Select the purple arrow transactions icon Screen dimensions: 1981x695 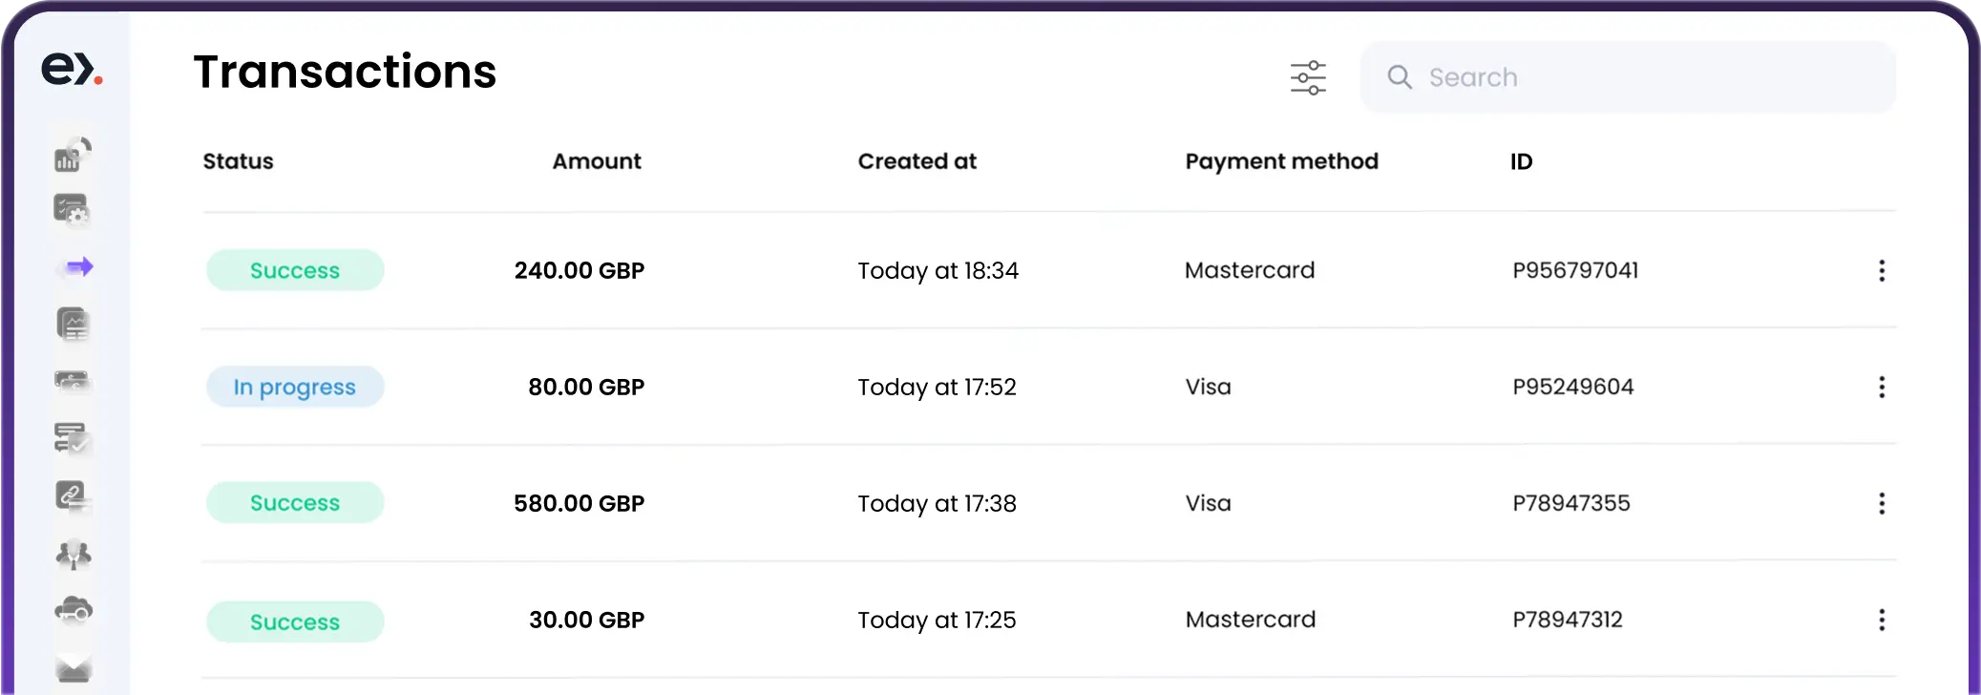tap(78, 266)
